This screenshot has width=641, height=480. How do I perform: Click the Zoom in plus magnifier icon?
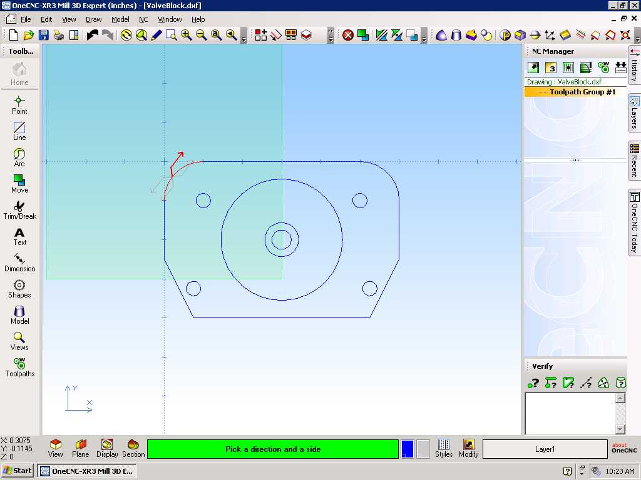coord(187,35)
